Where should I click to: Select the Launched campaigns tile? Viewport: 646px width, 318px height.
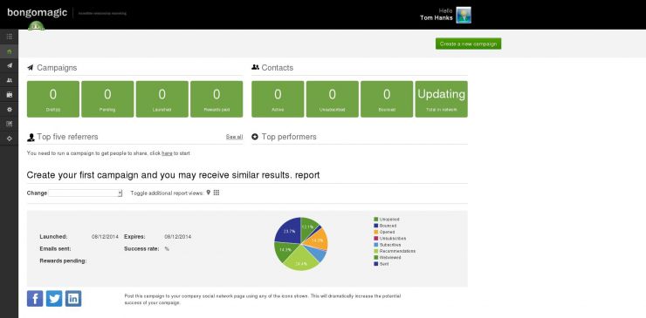(x=161, y=99)
